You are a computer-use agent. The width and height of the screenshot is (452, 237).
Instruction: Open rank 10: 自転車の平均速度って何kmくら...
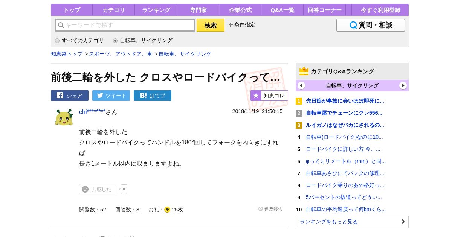tap(346, 209)
